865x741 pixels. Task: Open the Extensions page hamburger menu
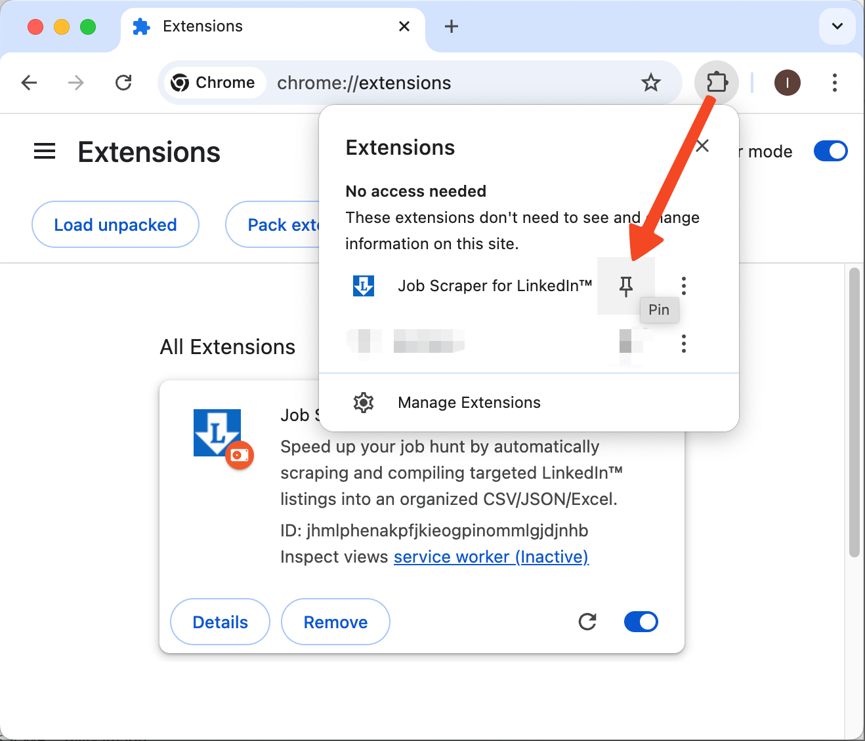click(x=44, y=151)
